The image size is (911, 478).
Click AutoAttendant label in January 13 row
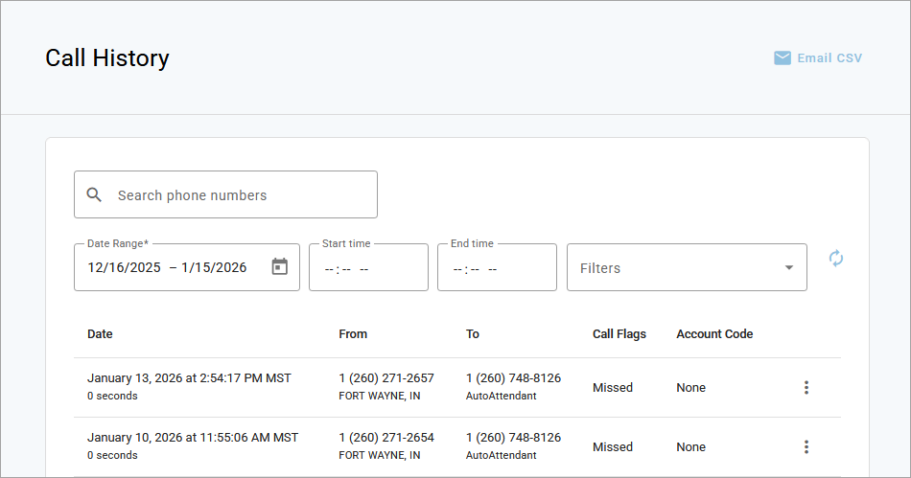pos(502,397)
